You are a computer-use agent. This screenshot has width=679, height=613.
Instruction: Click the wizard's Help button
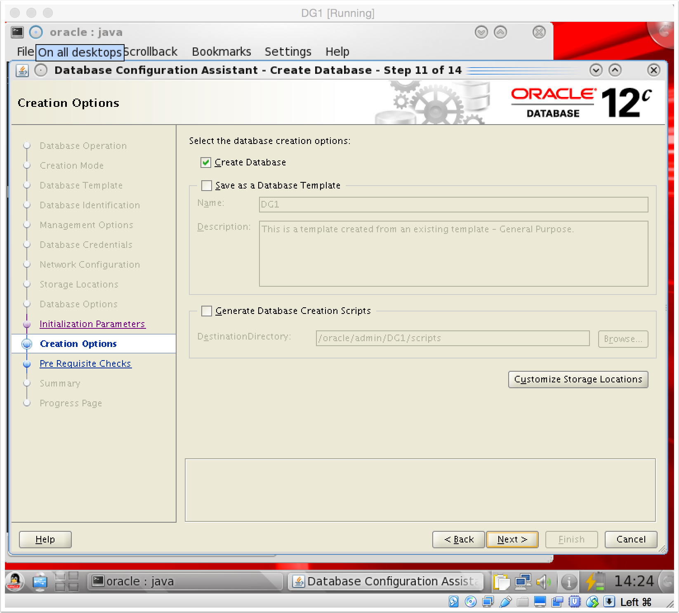(x=45, y=540)
